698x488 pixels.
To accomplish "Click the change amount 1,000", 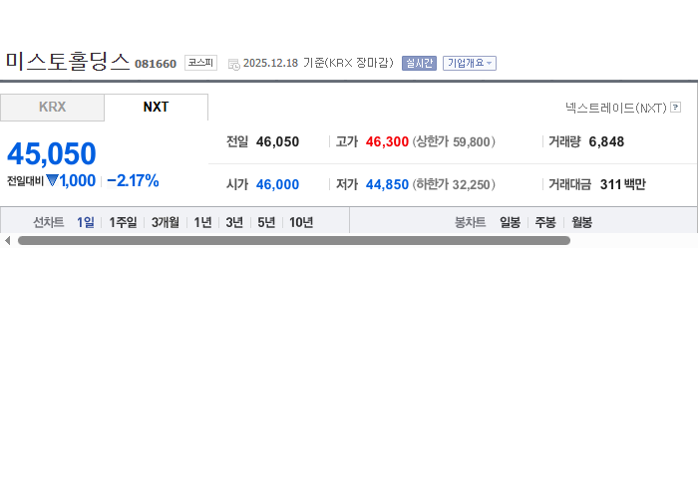I will point(77,180).
